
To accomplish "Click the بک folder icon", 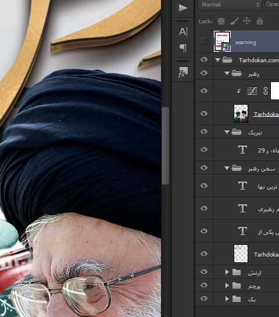I will tap(237, 299).
